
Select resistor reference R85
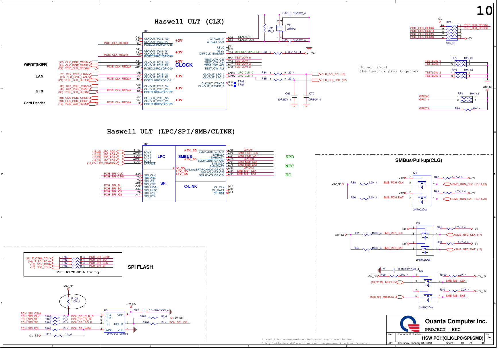tap(264, 79)
